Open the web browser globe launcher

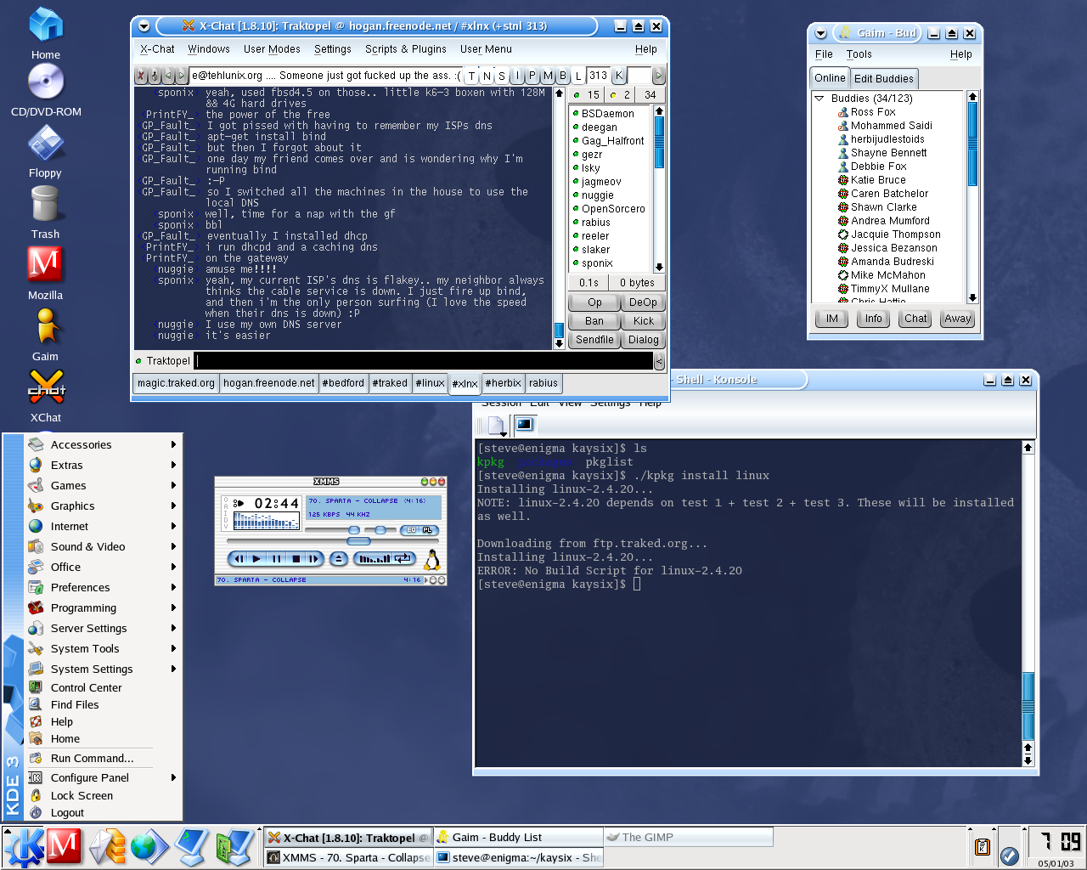tap(149, 847)
